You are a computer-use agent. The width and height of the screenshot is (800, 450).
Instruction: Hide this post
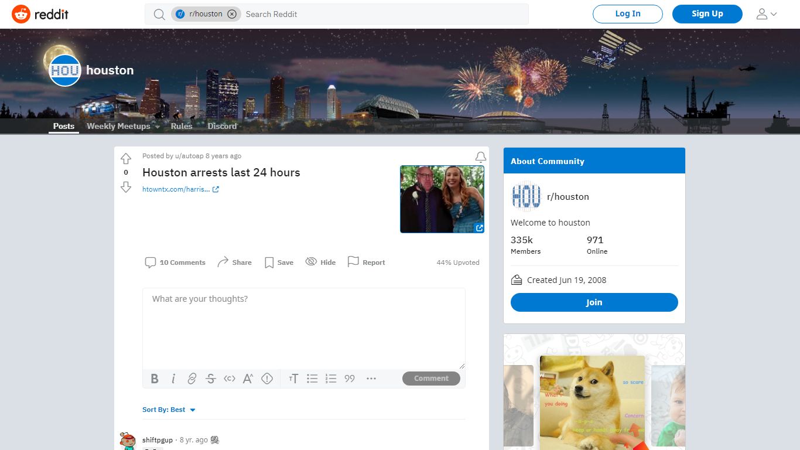tap(320, 262)
